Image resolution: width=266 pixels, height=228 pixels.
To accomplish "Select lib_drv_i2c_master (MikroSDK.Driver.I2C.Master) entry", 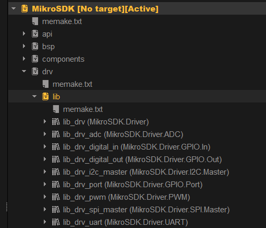I will 146,172.
